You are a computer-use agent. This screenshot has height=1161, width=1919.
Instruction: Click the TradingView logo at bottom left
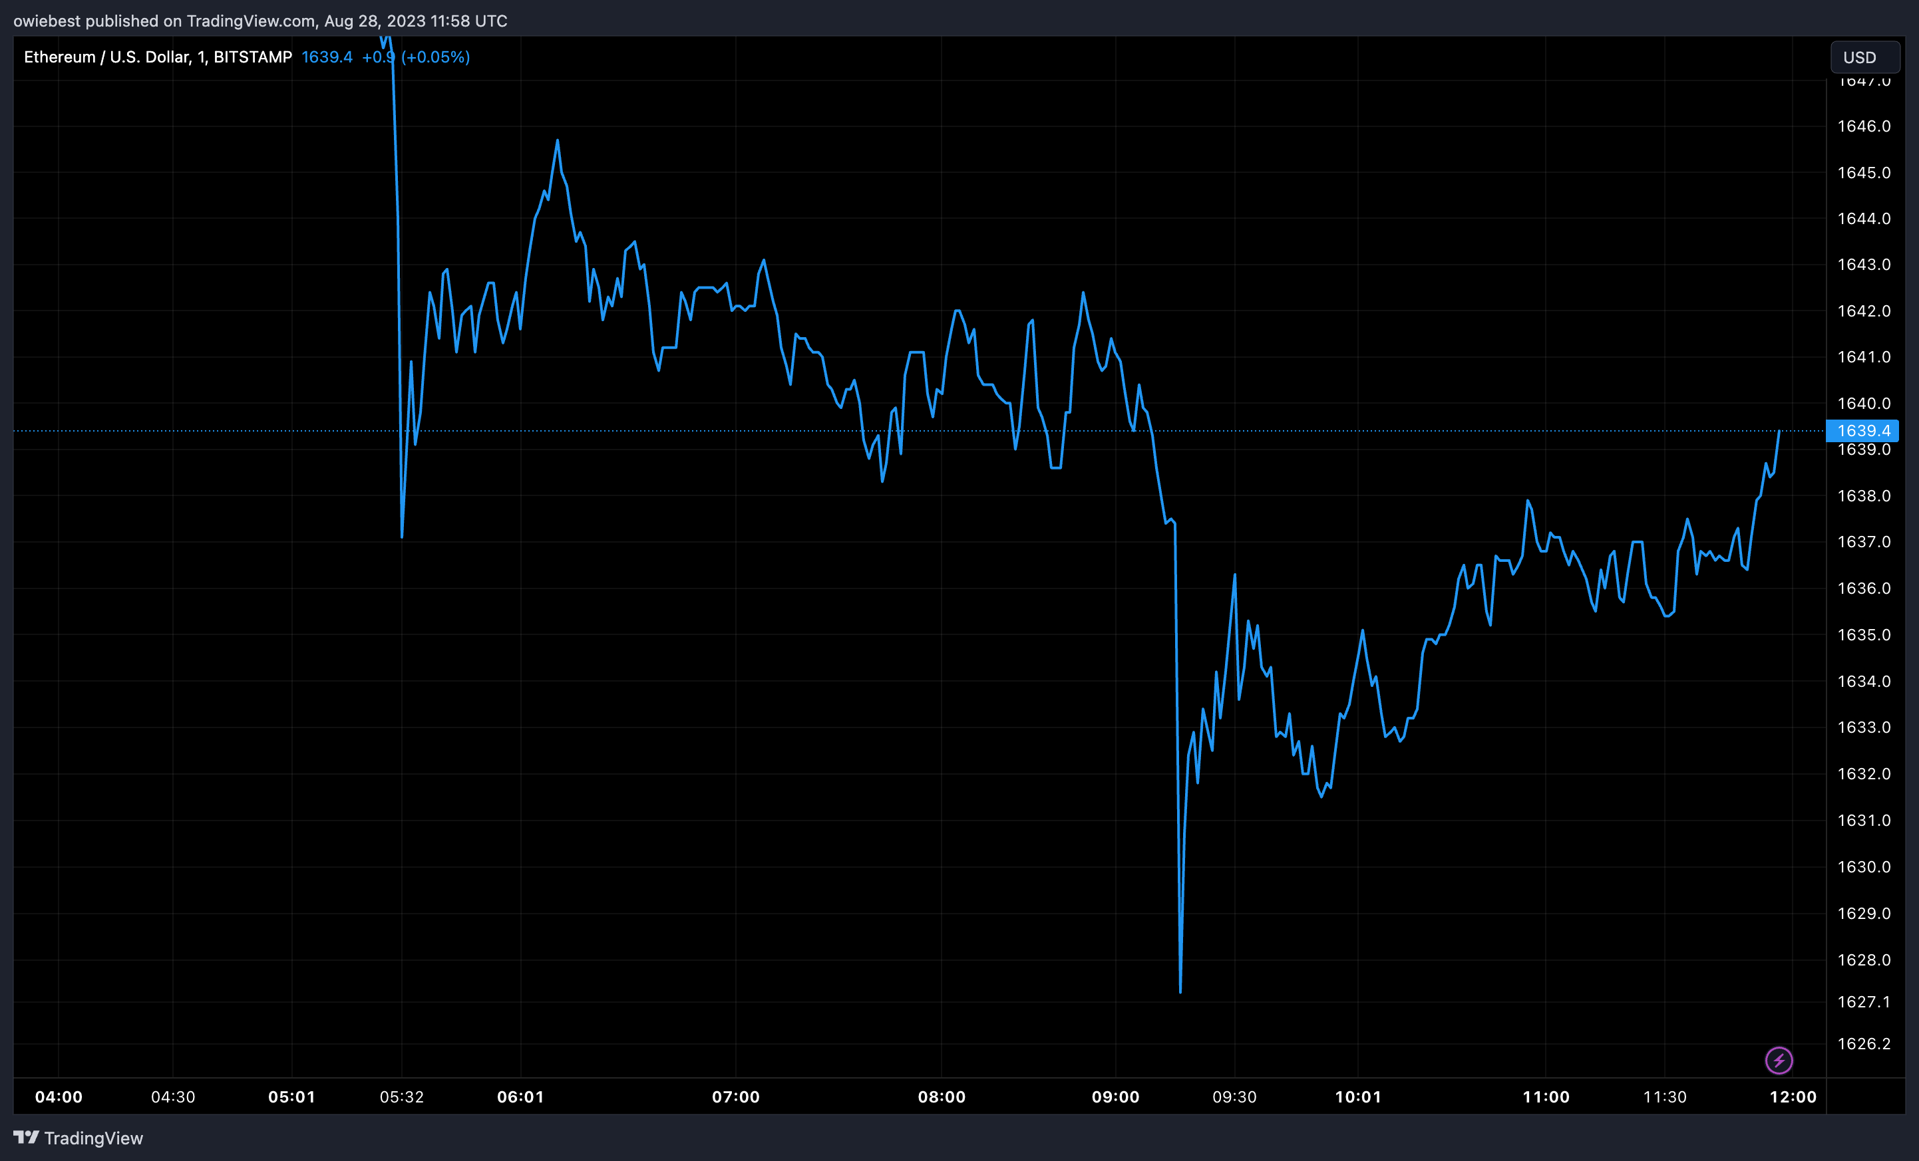click(x=79, y=1138)
